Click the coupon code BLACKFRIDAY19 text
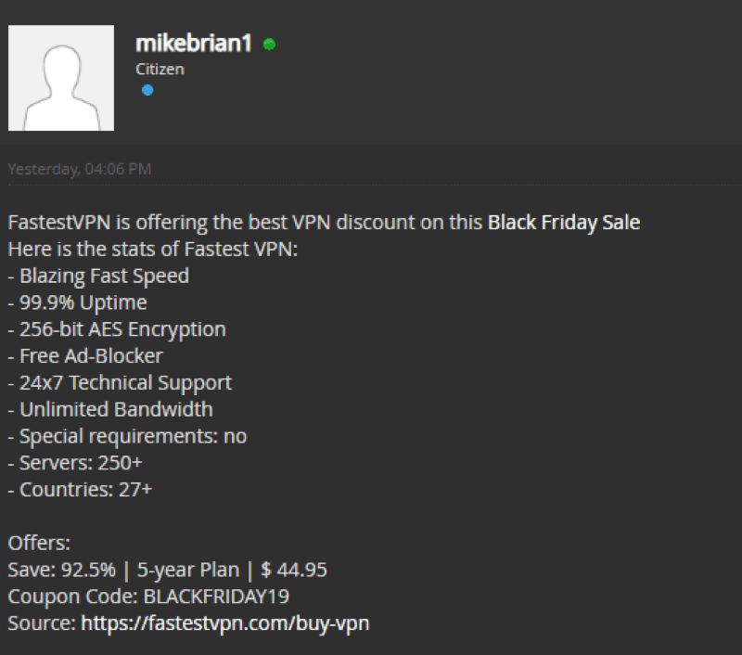This screenshot has height=655, width=742. (216, 597)
